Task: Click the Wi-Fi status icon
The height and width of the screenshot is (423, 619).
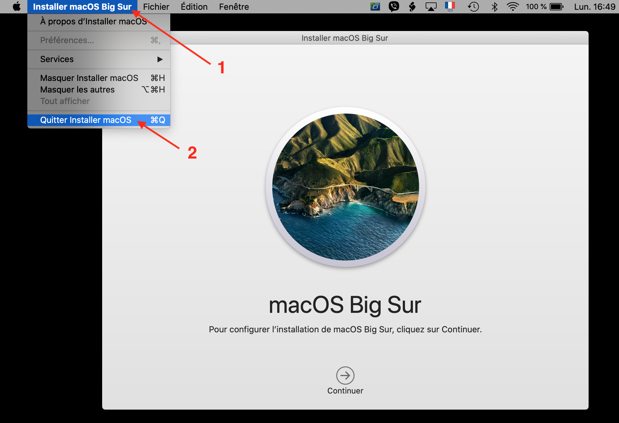Action: click(513, 6)
